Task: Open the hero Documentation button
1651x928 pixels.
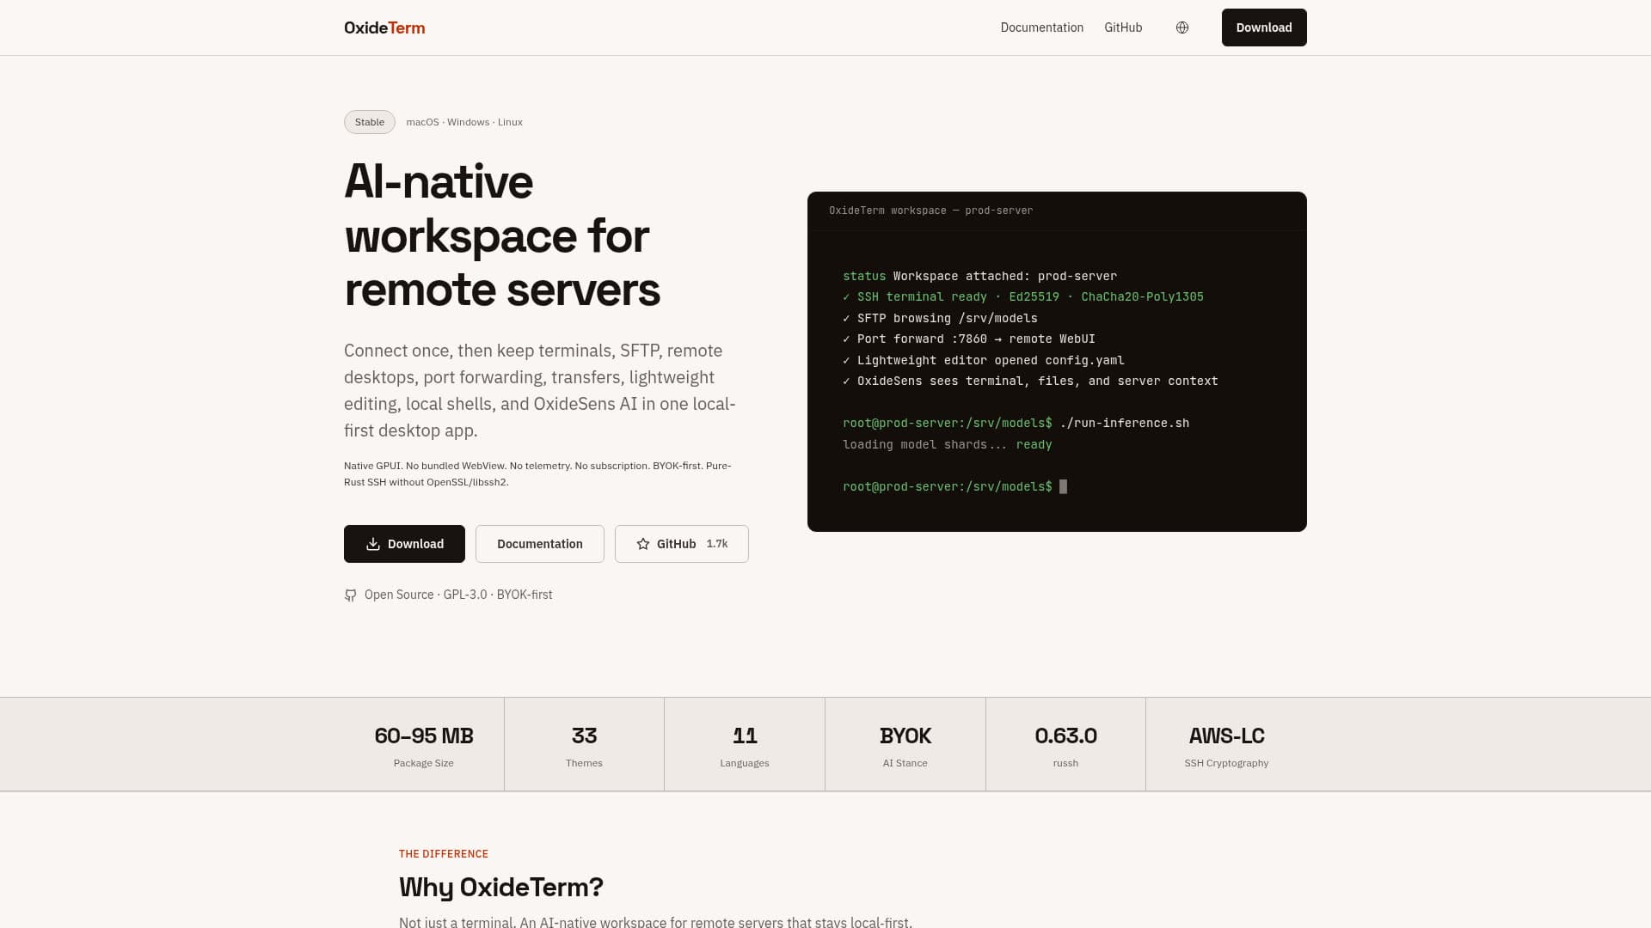Action: [540, 544]
